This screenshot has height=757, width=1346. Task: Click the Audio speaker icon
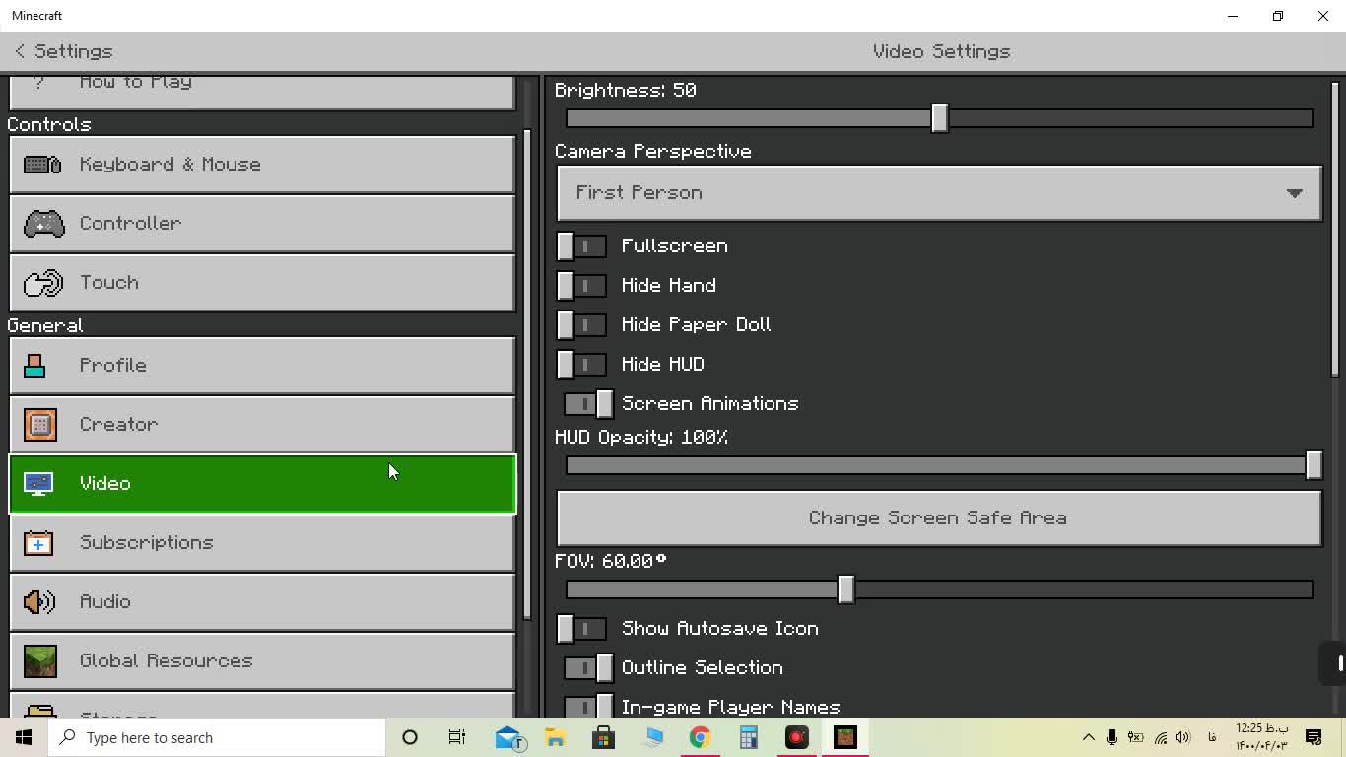(x=39, y=602)
